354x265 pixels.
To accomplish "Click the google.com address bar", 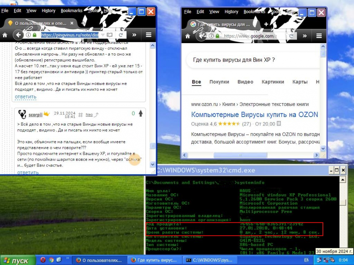I will tap(250, 36).
